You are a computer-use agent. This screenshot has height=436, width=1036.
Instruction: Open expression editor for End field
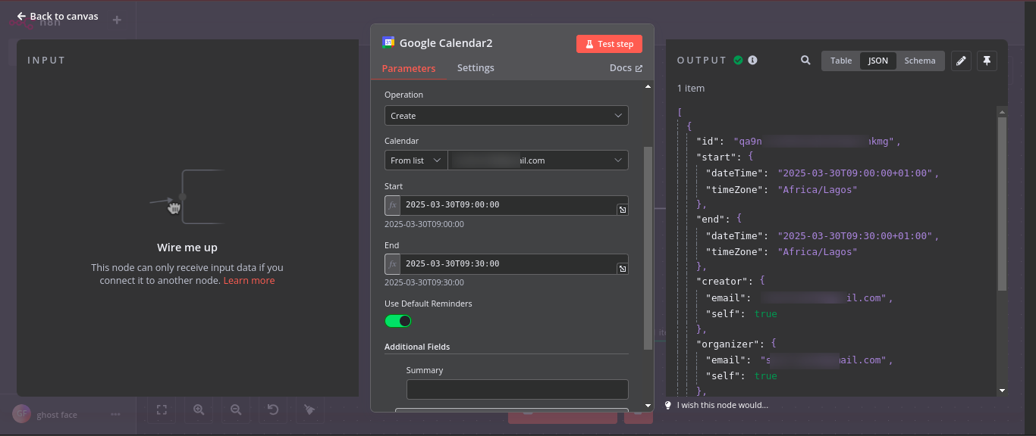pyautogui.click(x=622, y=269)
